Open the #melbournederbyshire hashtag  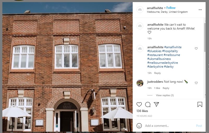point(162,62)
